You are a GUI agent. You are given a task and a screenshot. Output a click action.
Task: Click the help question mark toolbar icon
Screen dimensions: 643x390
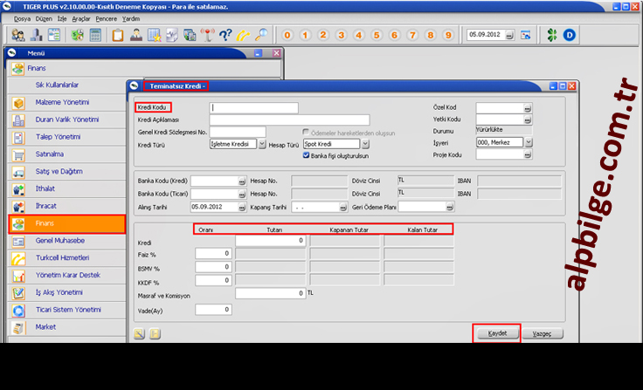point(225,36)
